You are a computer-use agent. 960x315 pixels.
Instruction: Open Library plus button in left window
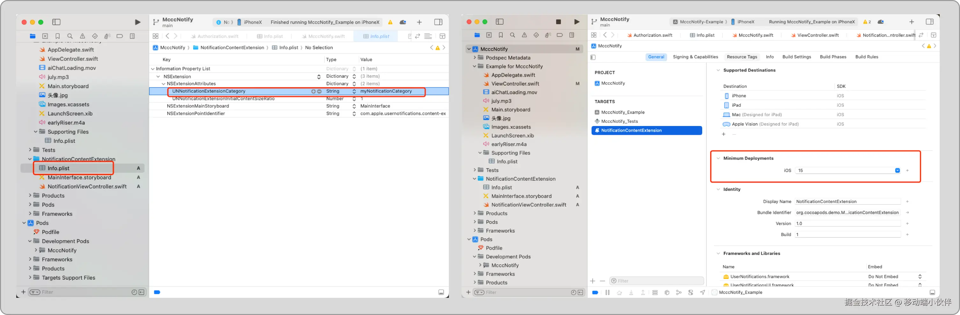[419, 22]
